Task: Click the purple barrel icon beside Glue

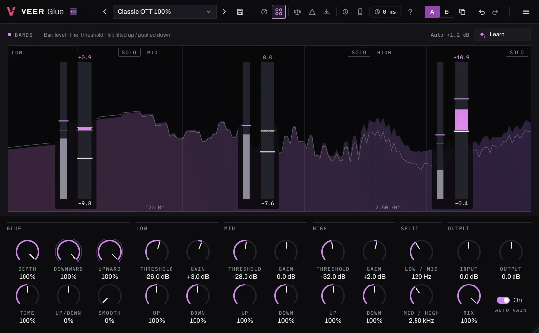Action: [73, 12]
